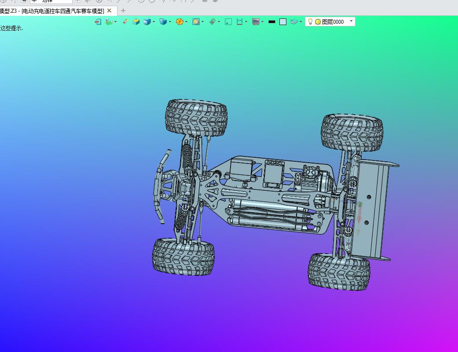Click the exit/return icon in view toolbar
458x352 pixels.
pyautogui.click(x=98, y=22)
